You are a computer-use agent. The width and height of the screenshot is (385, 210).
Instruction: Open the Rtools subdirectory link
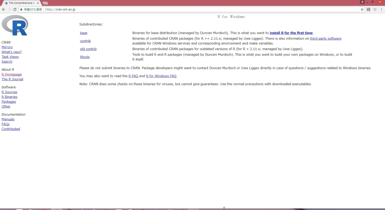click(x=85, y=57)
